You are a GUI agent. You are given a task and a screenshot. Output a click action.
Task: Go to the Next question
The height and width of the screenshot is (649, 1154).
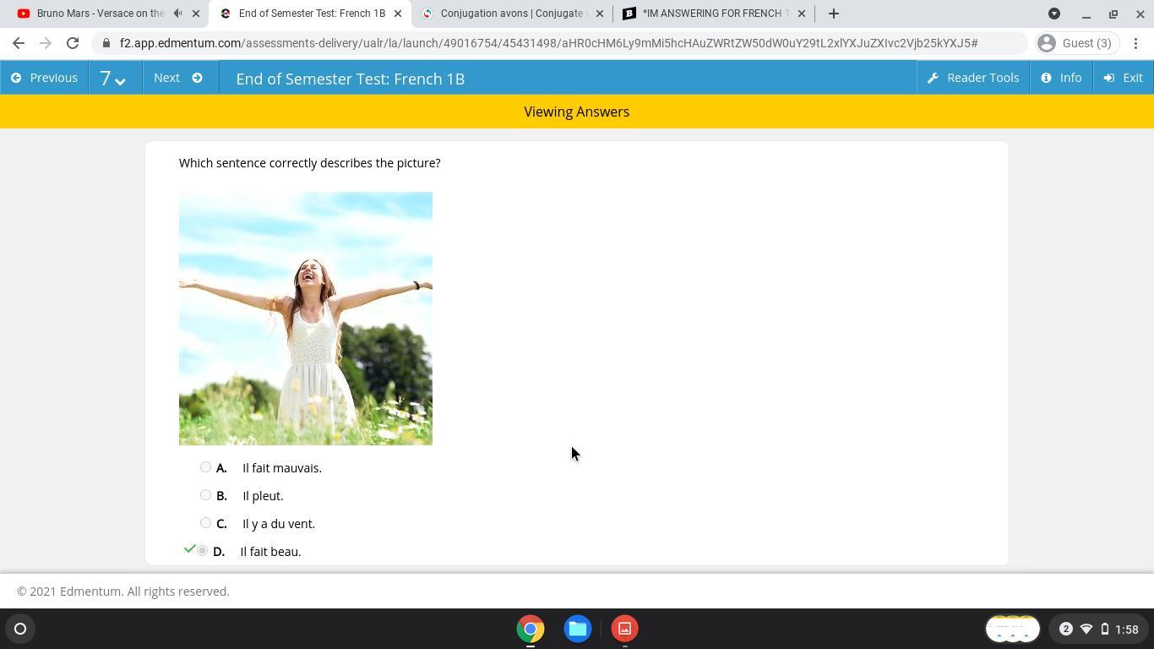pyautogui.click(x=179, y=78)
